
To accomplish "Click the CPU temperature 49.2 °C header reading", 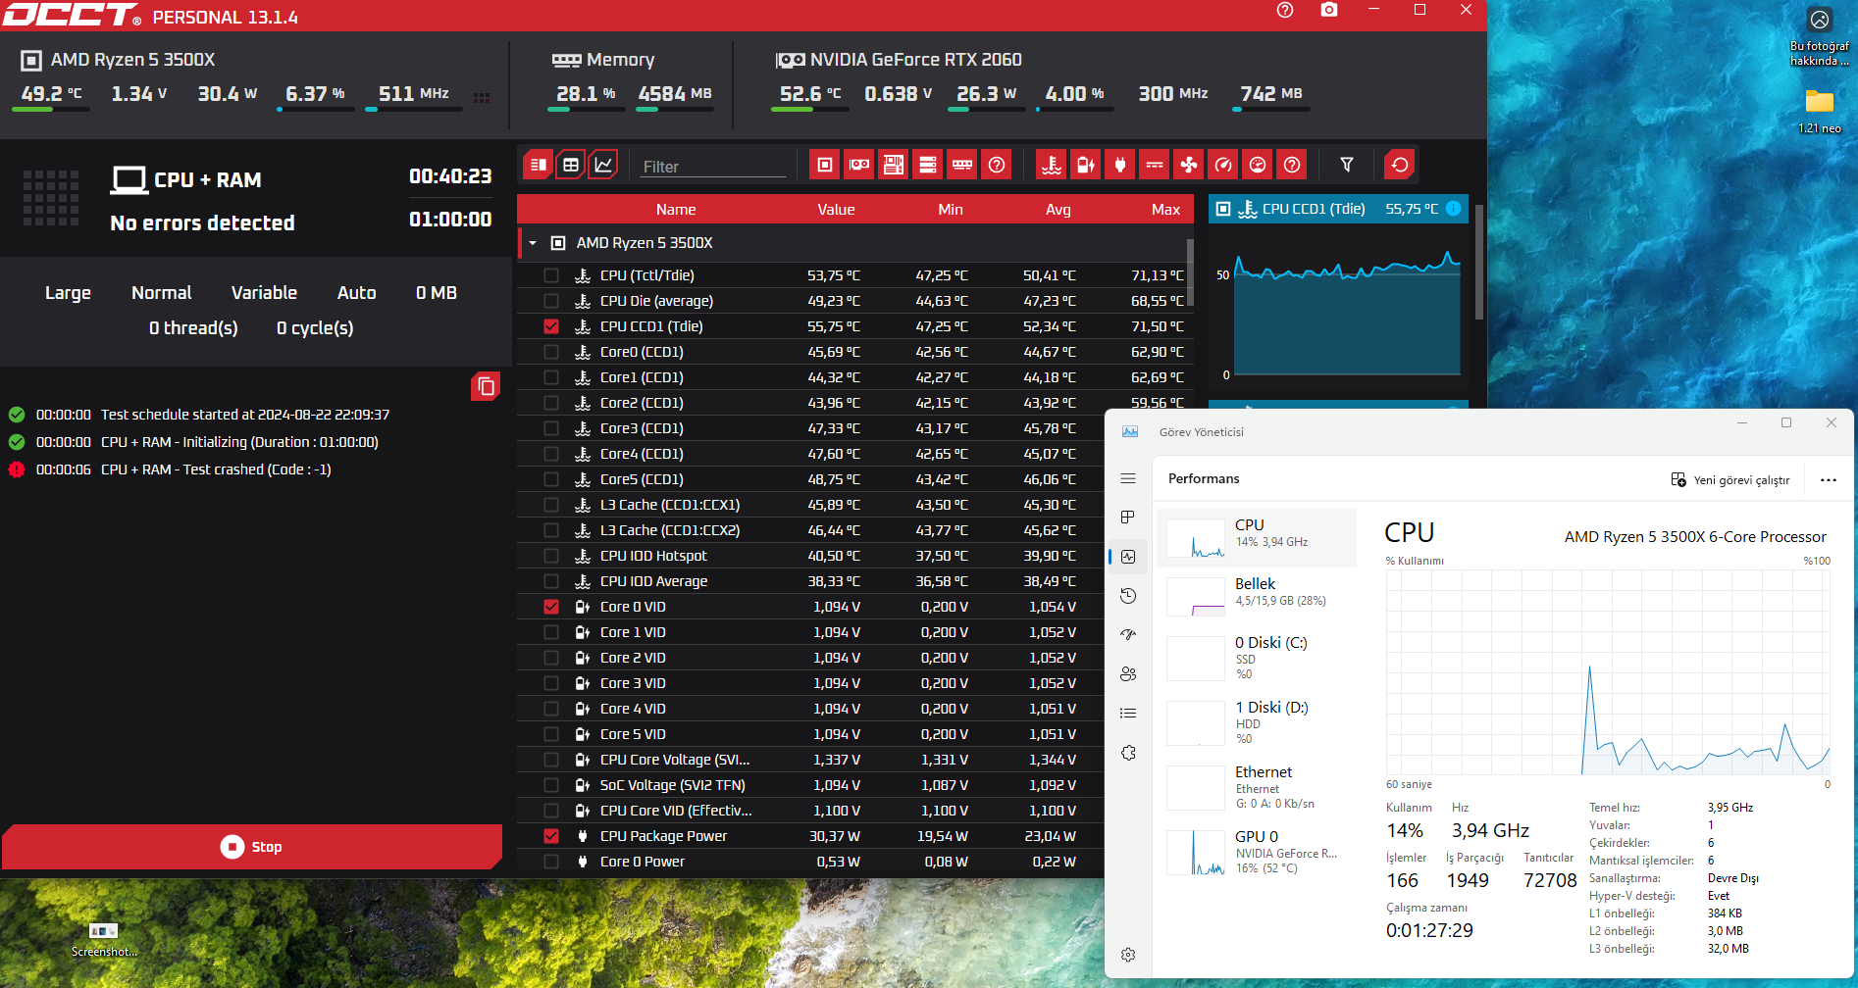I will [52, 94].
